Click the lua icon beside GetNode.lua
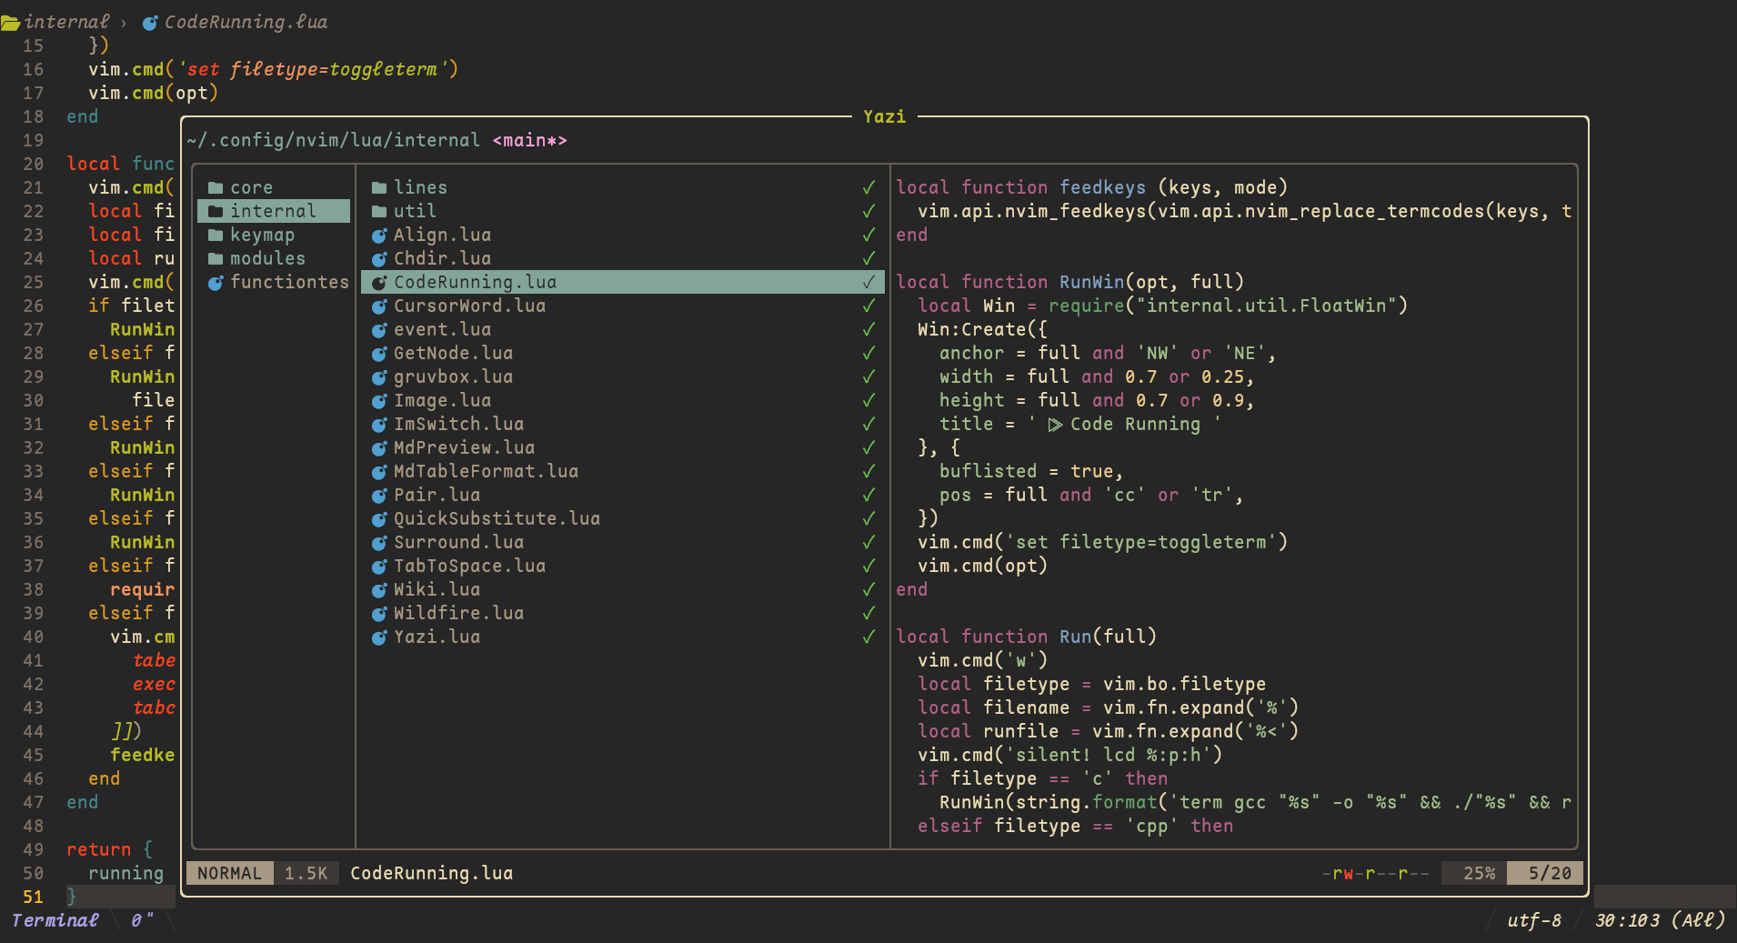1737x943 pixels. point(379,354)
